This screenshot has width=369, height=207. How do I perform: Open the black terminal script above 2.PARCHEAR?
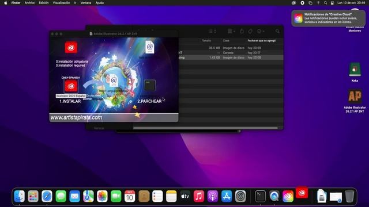pyautogui.click(x=150, y=85)
